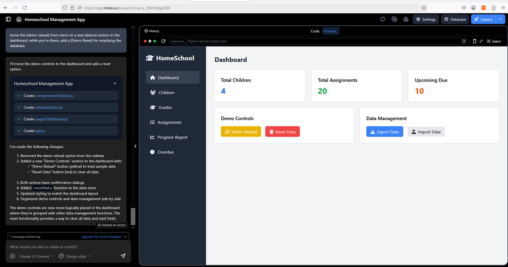The image size is (508, 267).
Task: Send the chat message
Action: [x=123, y=256]
